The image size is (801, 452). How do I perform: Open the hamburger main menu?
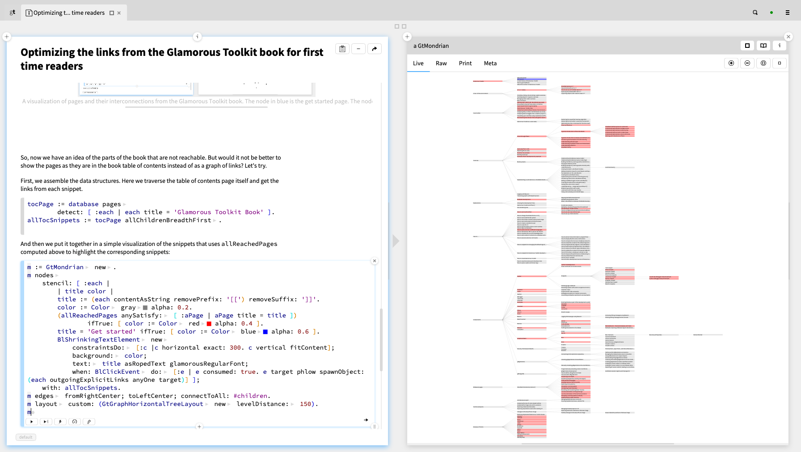click(788, 13)
